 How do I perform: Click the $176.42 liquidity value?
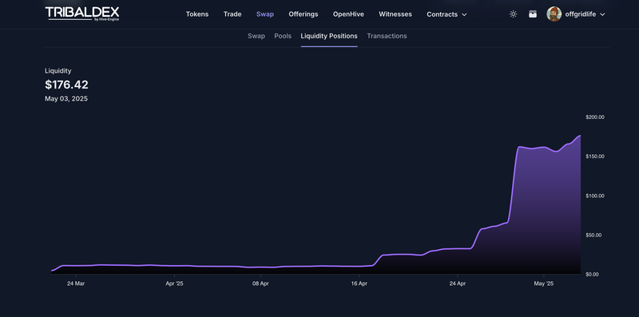[x=66, y=85]
